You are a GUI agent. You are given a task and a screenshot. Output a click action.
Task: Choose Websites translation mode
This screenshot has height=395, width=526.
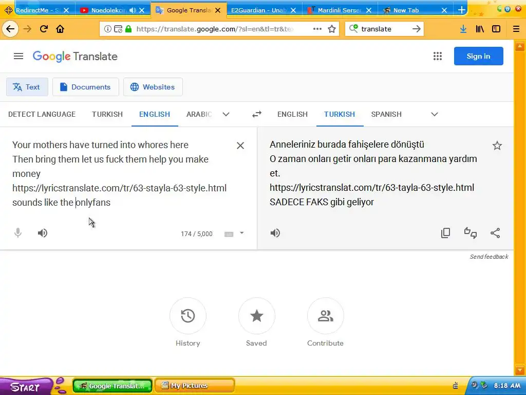click(x=153, y=87)
